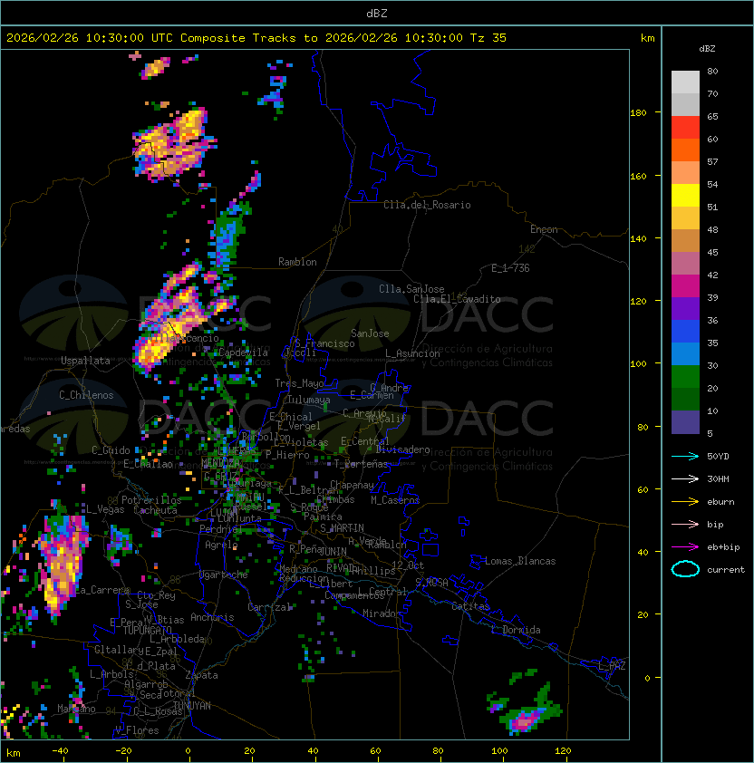Click the '160' km axis tick label

tap(638, 176)
